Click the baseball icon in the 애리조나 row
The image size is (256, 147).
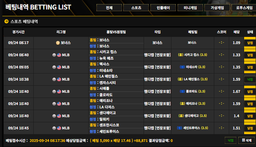click(54, 104)
